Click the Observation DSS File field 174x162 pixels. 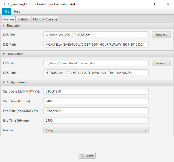[96, 63]
